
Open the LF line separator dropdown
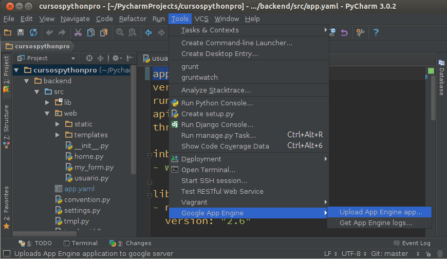coord(331,254)
